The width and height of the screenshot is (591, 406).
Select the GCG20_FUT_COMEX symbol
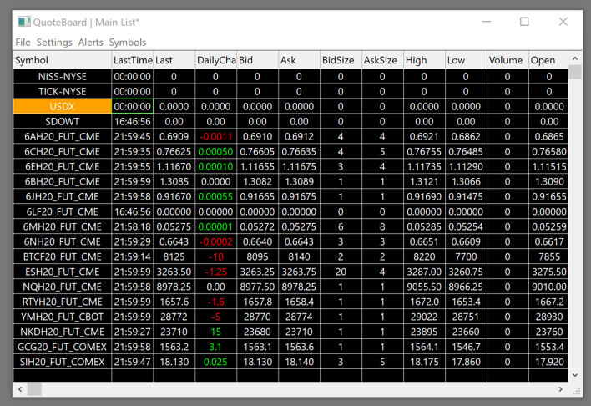[63, 347]
